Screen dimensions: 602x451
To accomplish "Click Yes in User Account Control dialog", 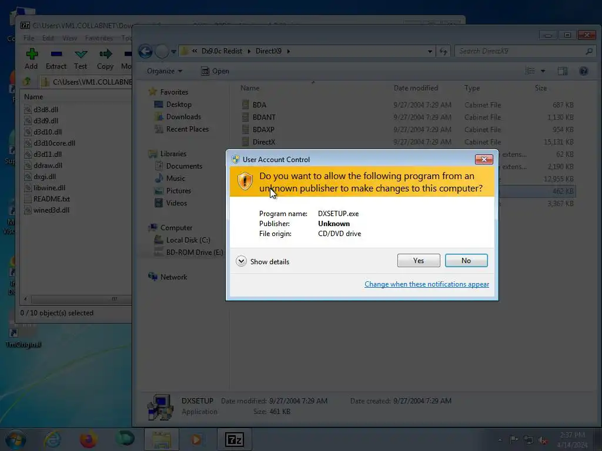I will tap(419, 260).
